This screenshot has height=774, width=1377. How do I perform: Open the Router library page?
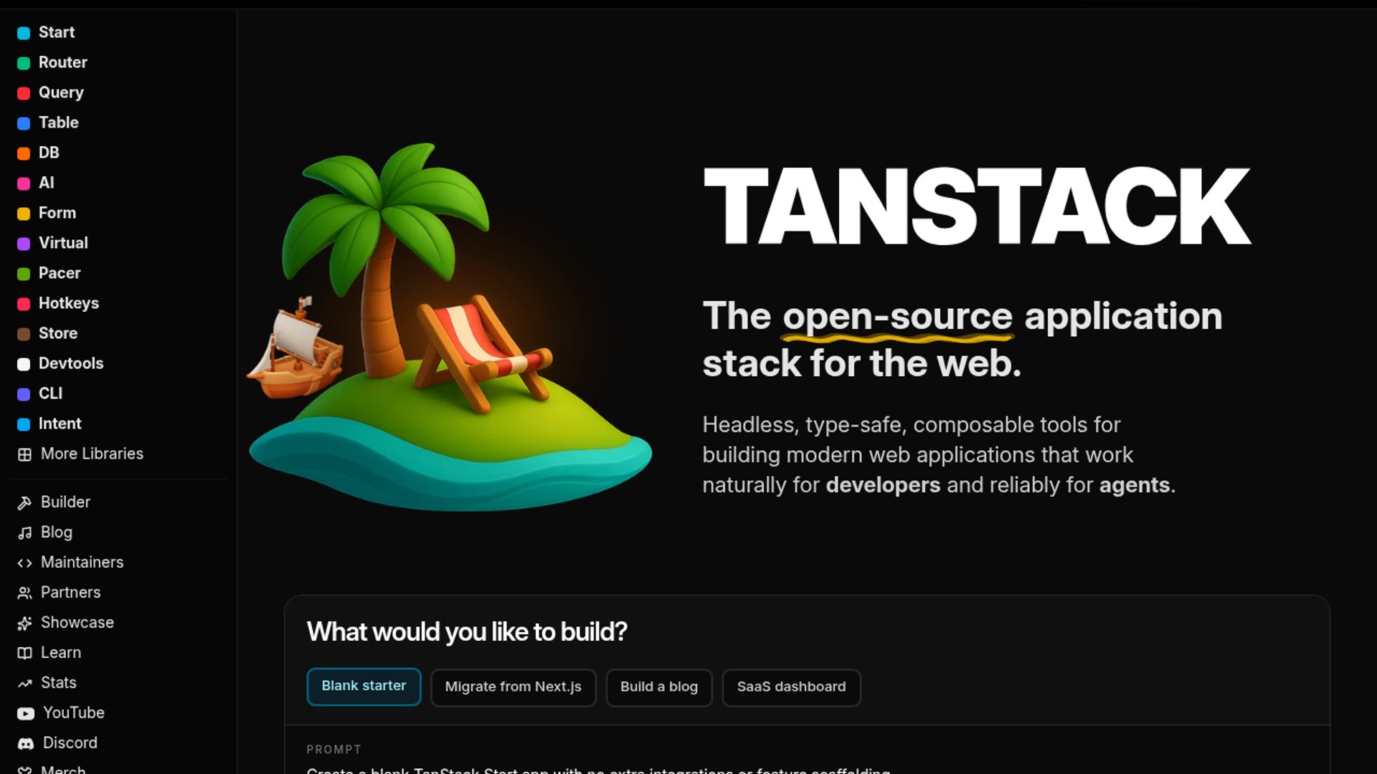[x=63, y=62]
